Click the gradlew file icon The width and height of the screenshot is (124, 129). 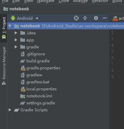pyautogui.click(x=23, y=75)
